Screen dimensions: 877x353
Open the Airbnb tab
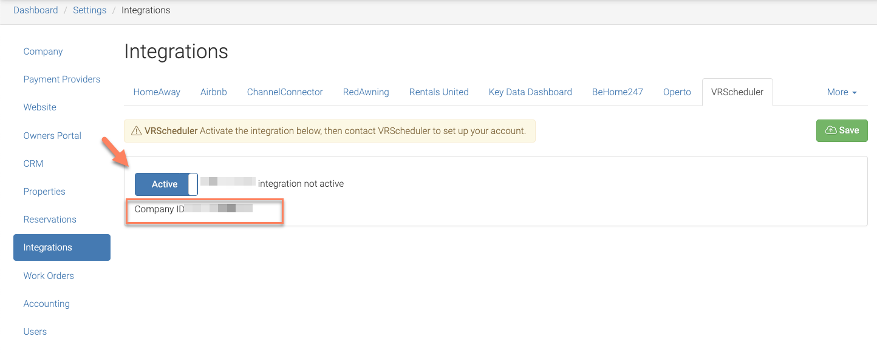(214, 92)
